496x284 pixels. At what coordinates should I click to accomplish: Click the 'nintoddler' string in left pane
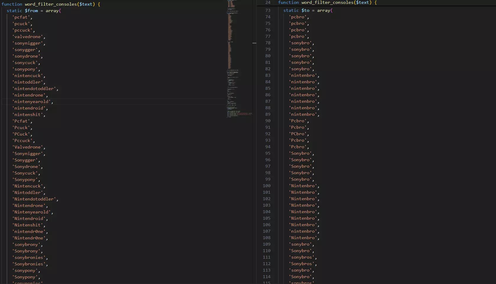pos(27,82)
